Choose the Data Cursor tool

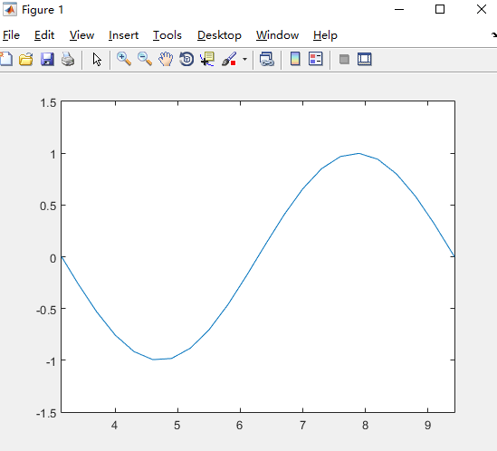point(207,59)
